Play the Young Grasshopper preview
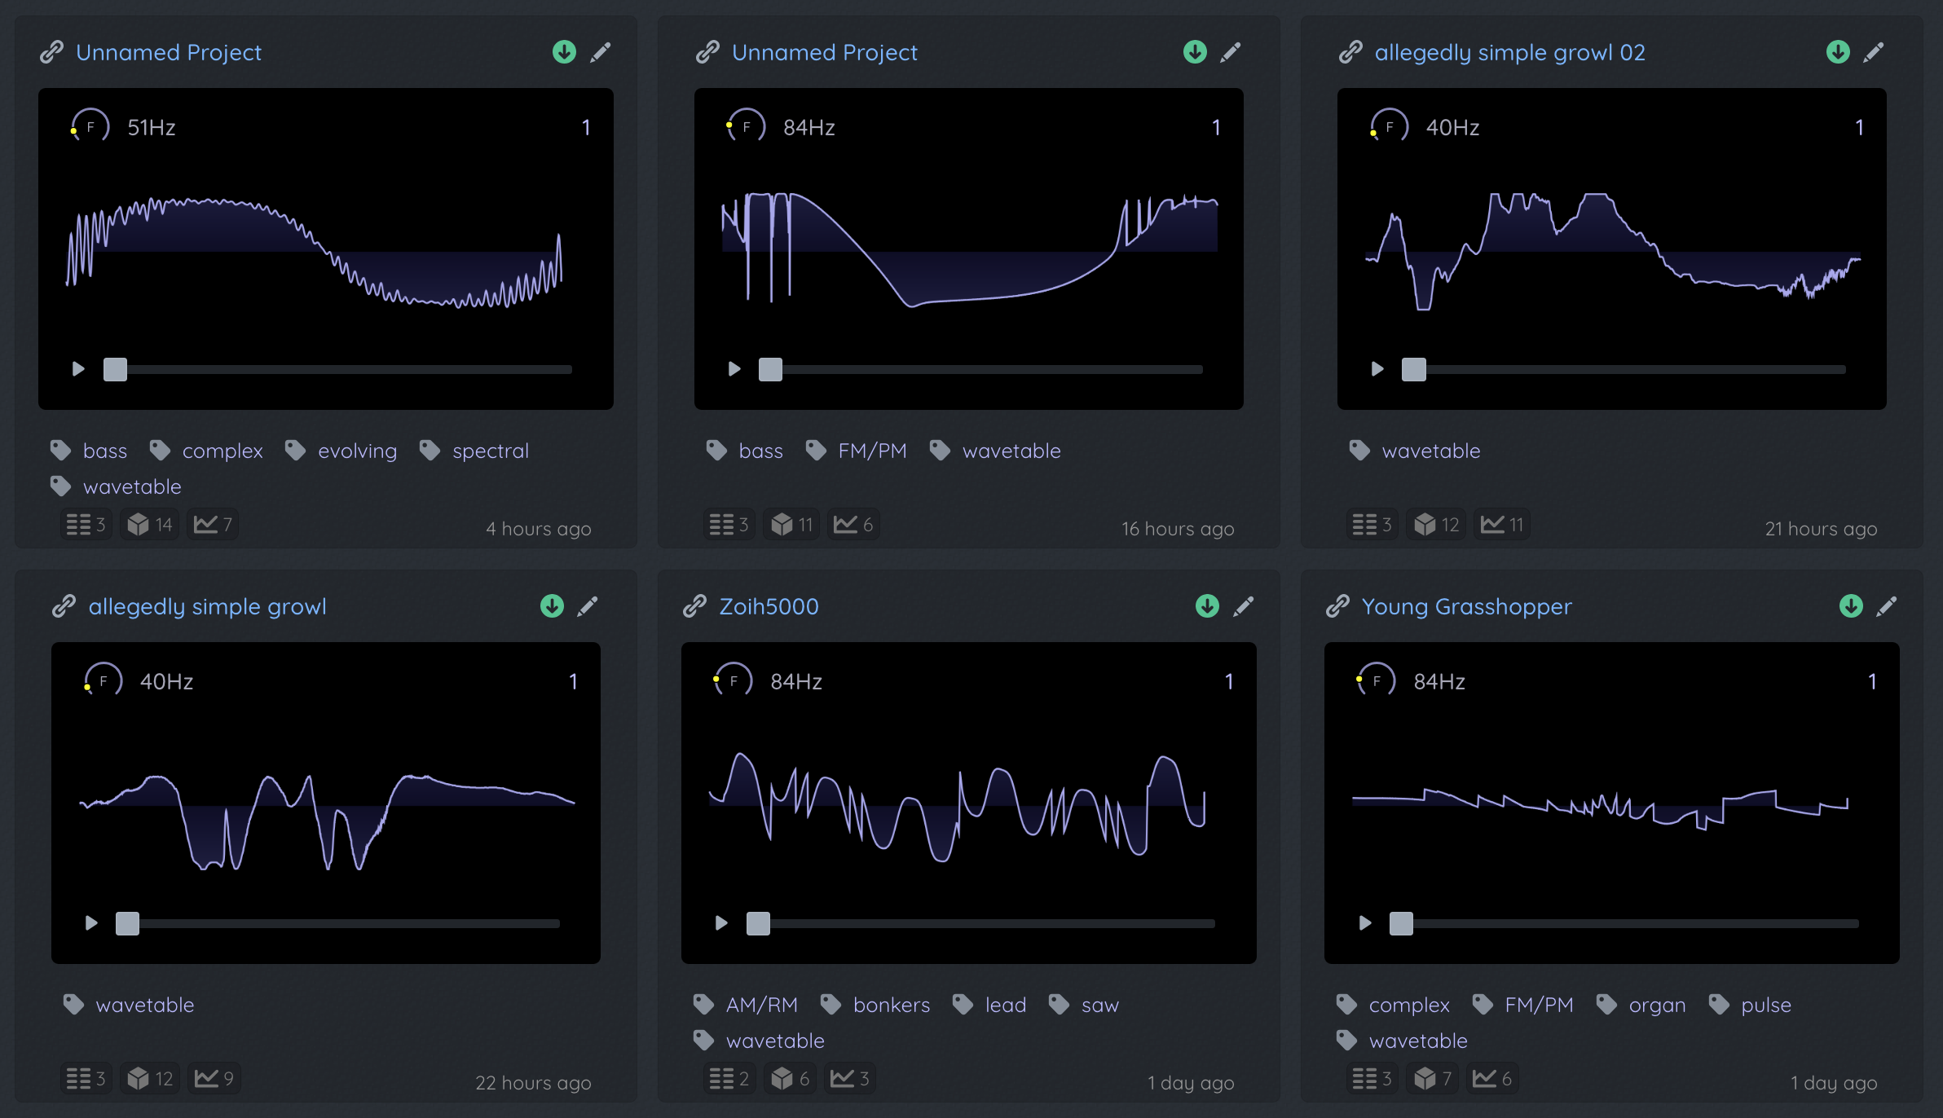Image resolution: width=1943 pixels, height=1118 pixels. coord(1365,923)
